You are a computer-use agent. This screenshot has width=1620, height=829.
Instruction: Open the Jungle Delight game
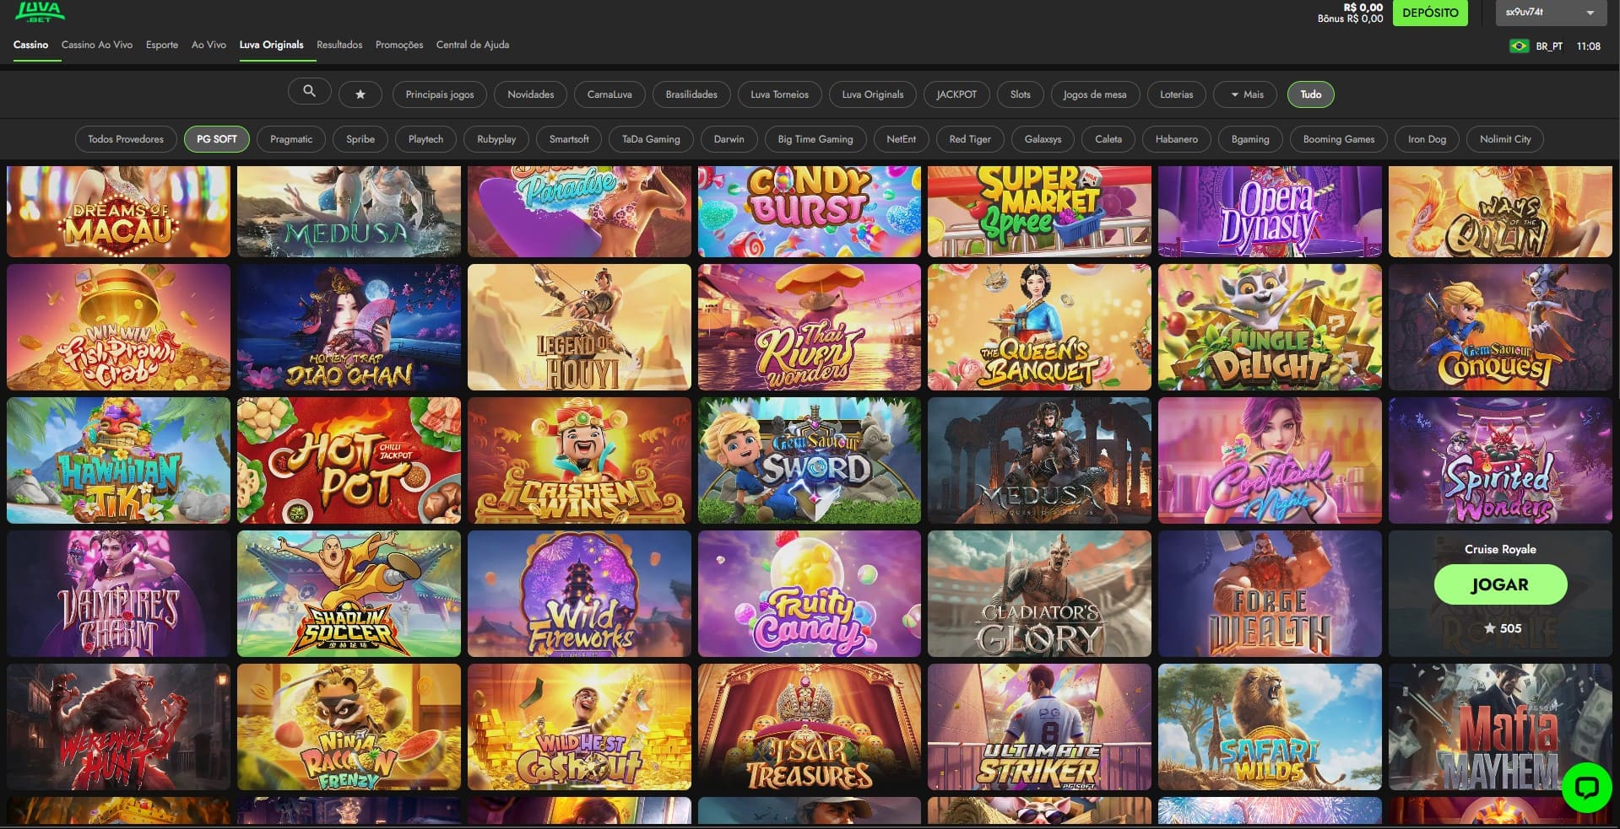1270,327
